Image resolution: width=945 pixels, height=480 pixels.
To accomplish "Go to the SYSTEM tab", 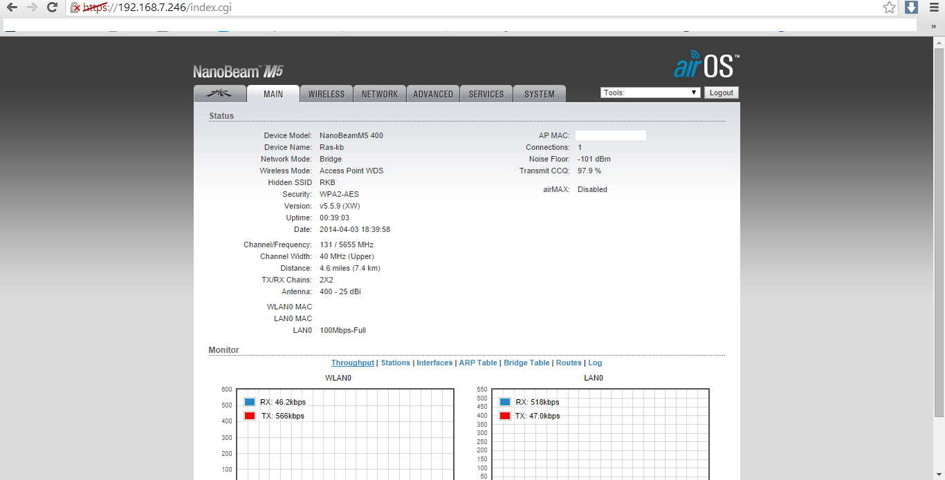I will tap(540, 94).
